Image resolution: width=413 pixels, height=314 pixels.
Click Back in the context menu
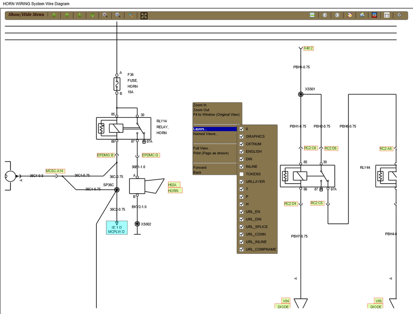[197, 172]
